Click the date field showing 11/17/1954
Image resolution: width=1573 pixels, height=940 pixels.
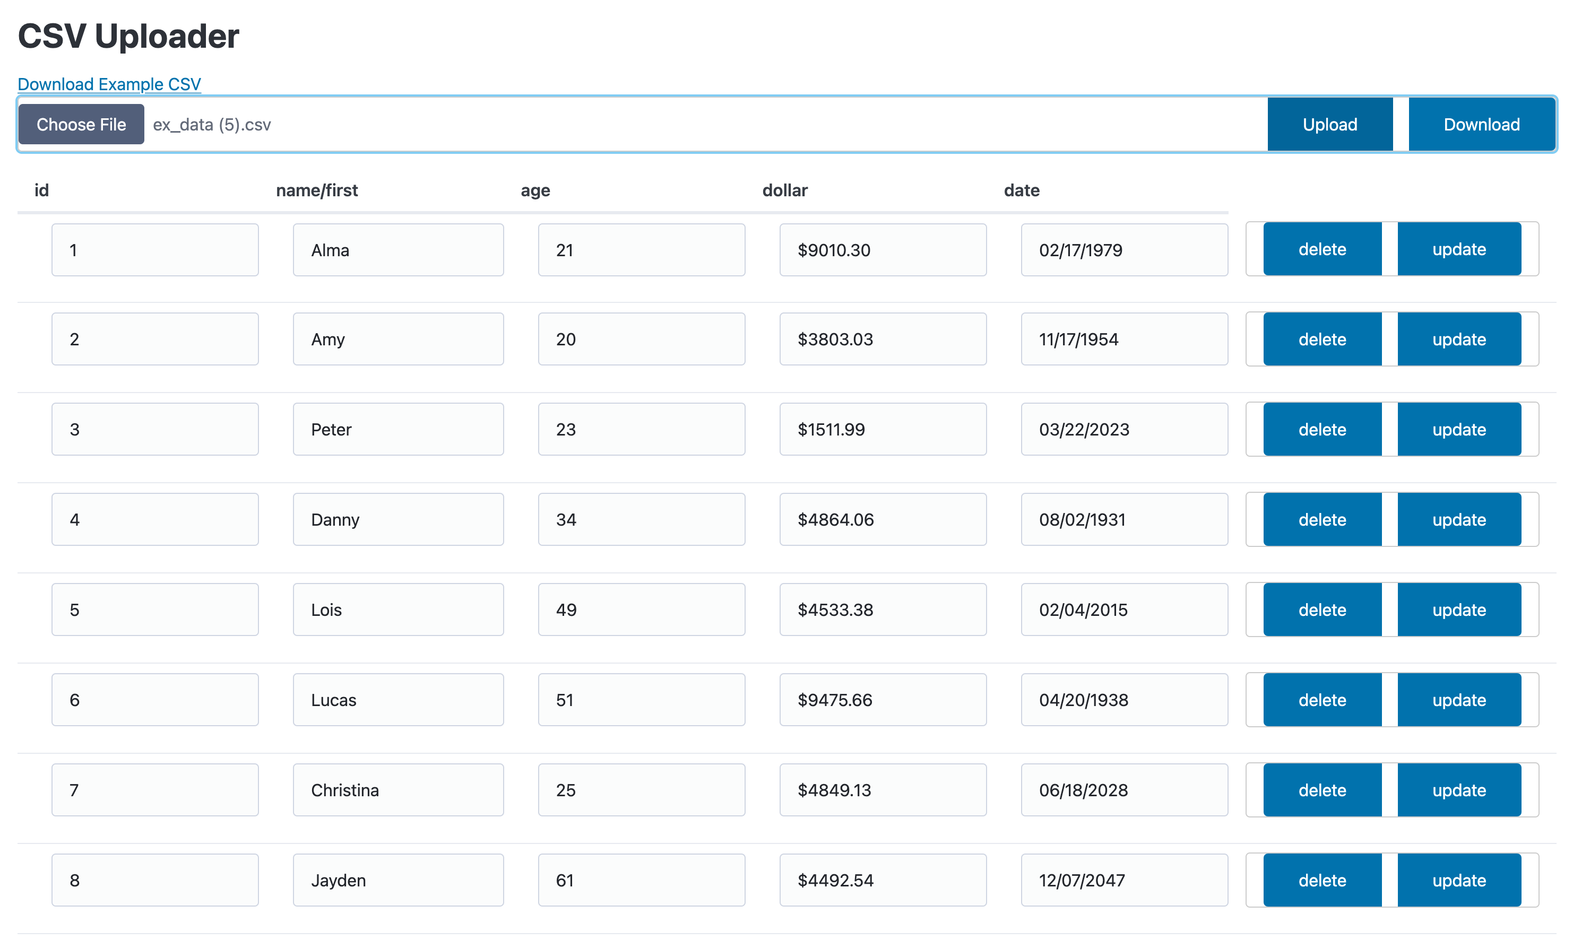pos(1125,339)
